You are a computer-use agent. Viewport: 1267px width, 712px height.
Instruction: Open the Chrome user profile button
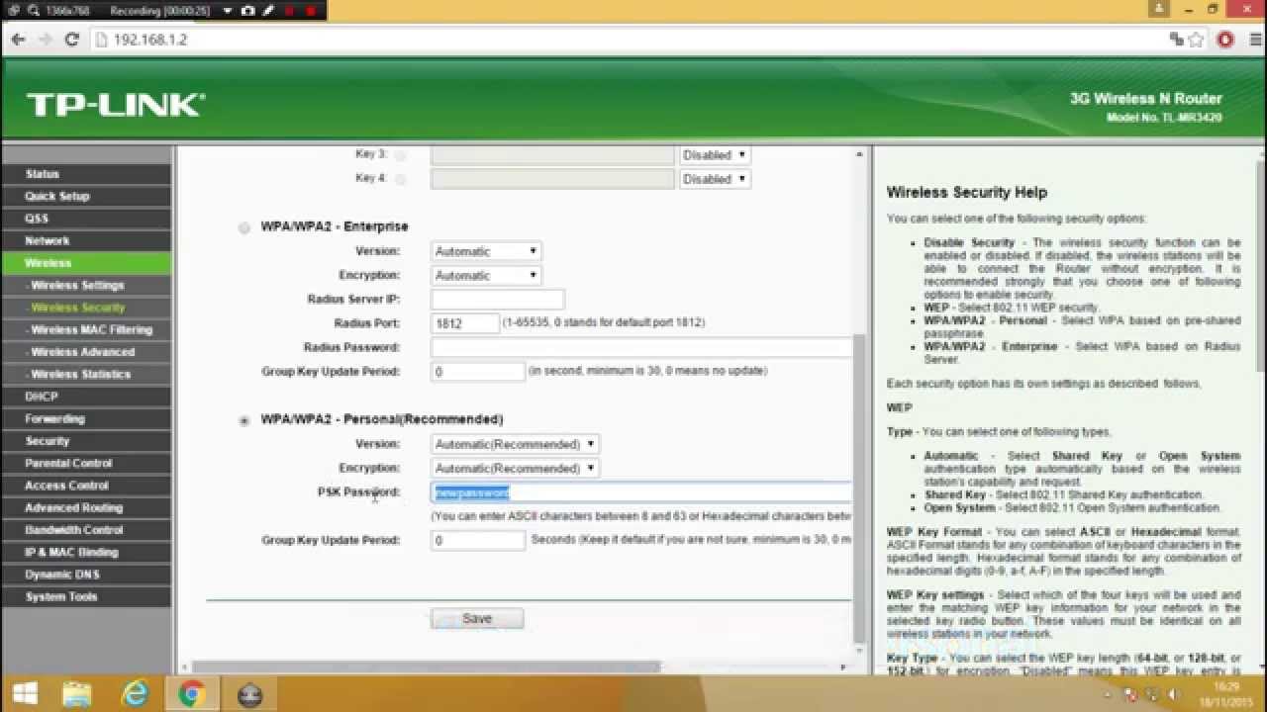[x=1159, y=9]
